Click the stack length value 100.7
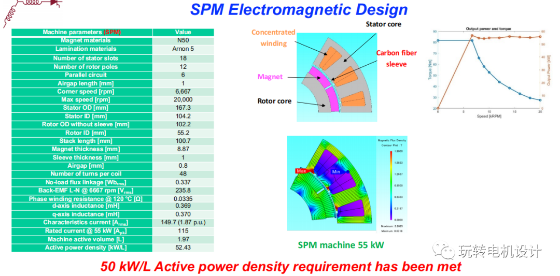Image resolution: width=560 pixels, height=276 pixels. (x=183, y=141)
